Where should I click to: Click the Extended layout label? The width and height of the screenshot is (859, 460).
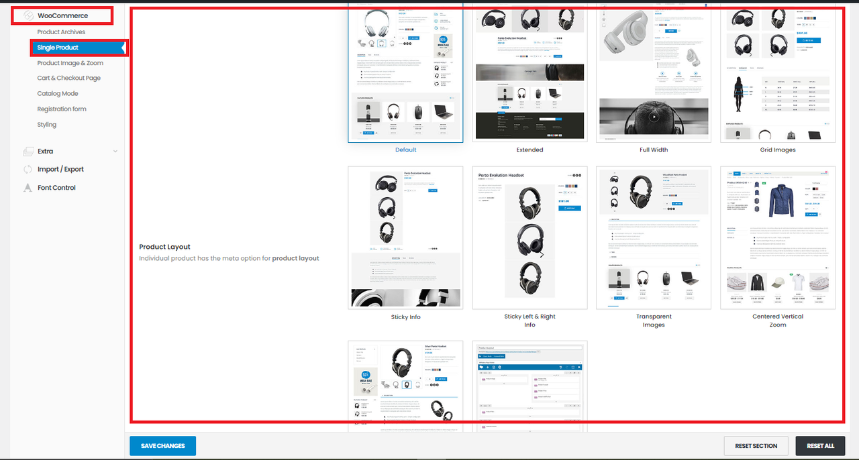(529, 150)
